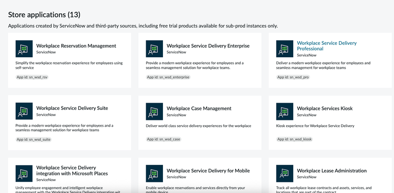The width and height of the screenshot is (394, 193).
Task: Open the Workplace Lease Administration title
Action: coord(332,171)
